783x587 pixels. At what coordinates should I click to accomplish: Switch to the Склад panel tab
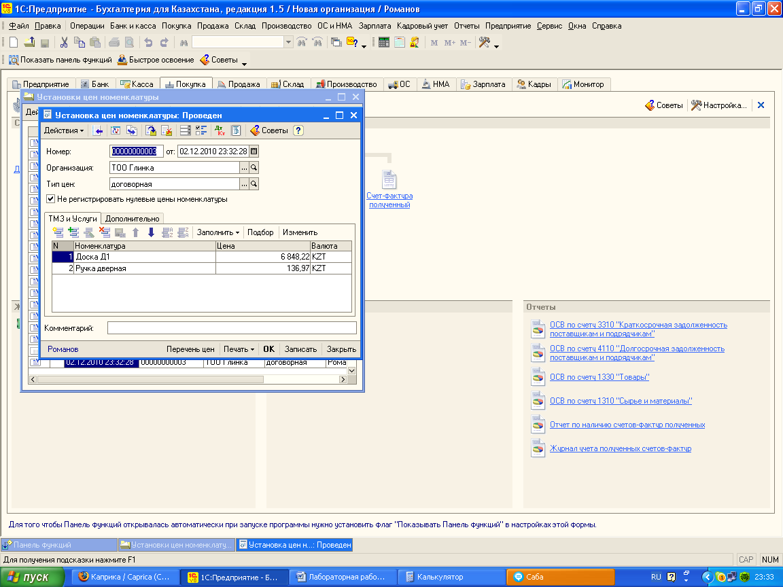click(x=288, y=84)
